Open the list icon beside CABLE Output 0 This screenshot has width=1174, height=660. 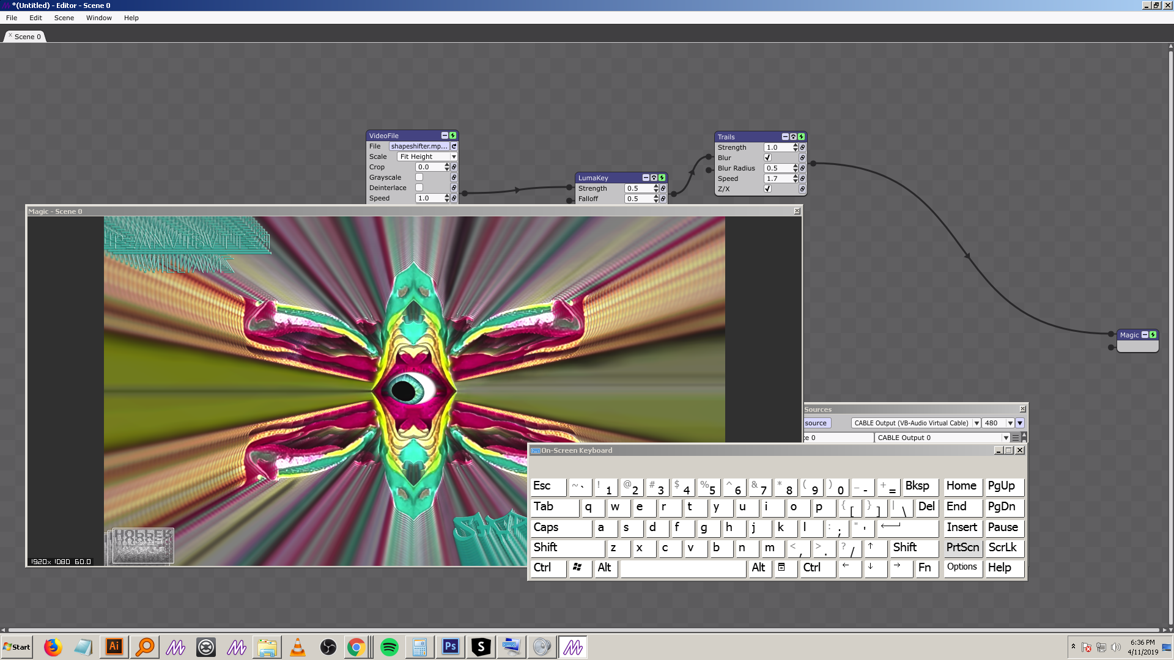1016,438
